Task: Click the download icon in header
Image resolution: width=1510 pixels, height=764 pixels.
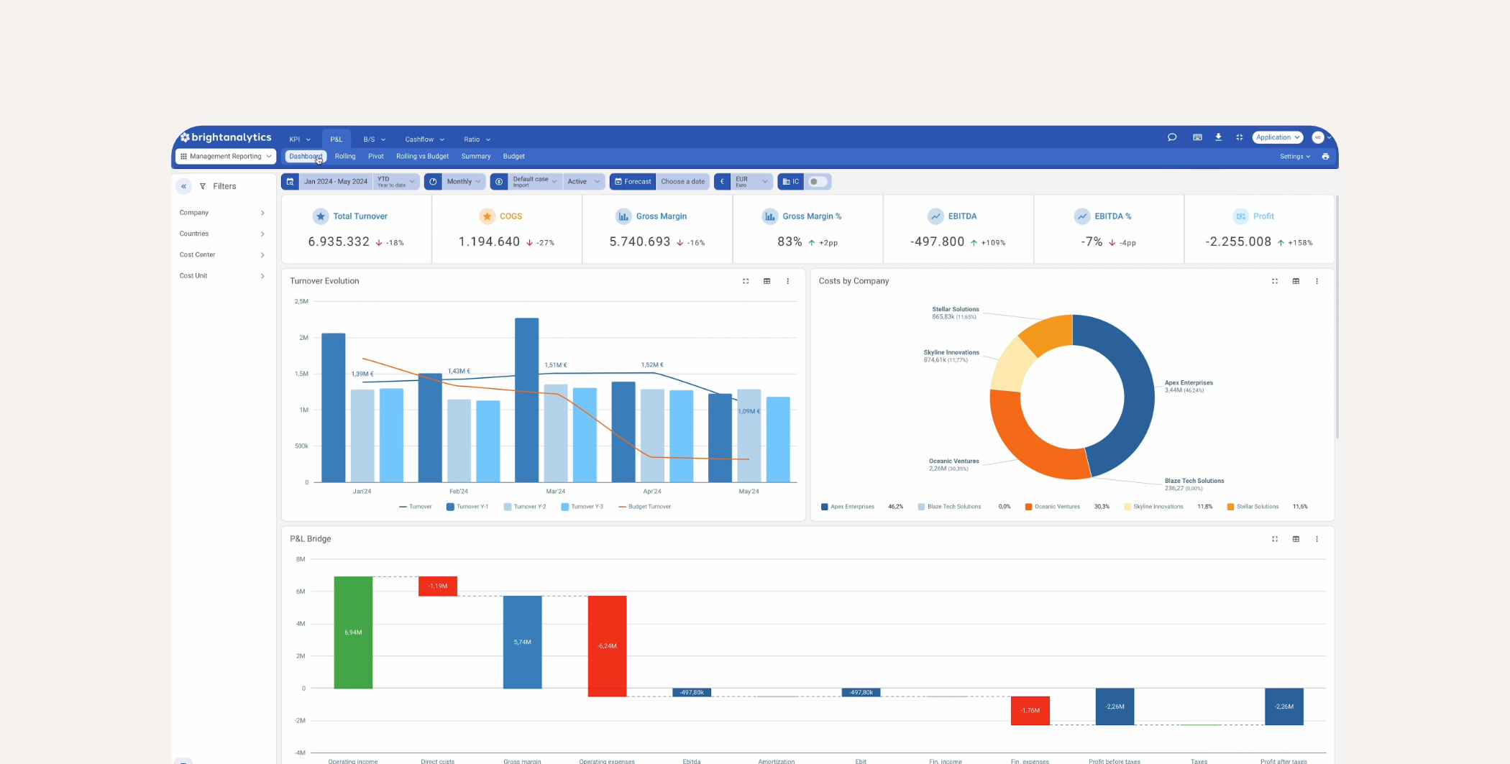Action: 1218,137
